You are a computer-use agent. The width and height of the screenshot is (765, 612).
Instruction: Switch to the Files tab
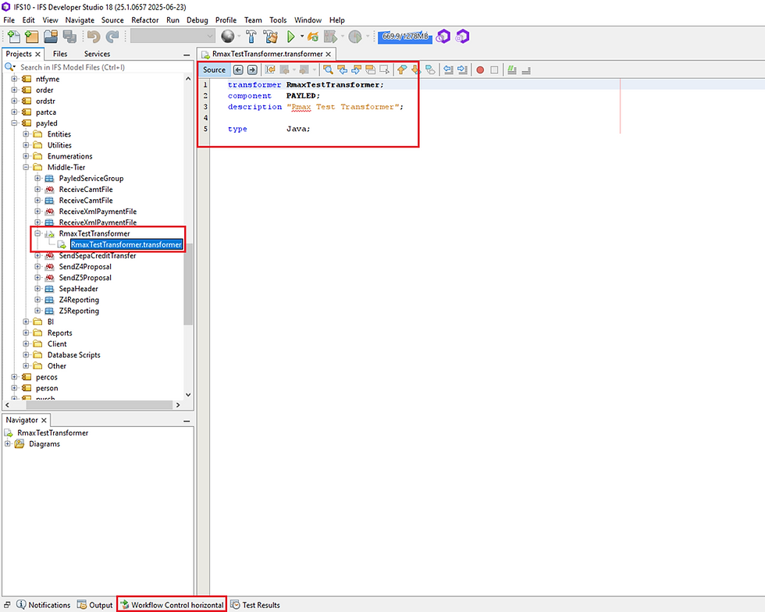pyautogui.click(x=60, y=54)
